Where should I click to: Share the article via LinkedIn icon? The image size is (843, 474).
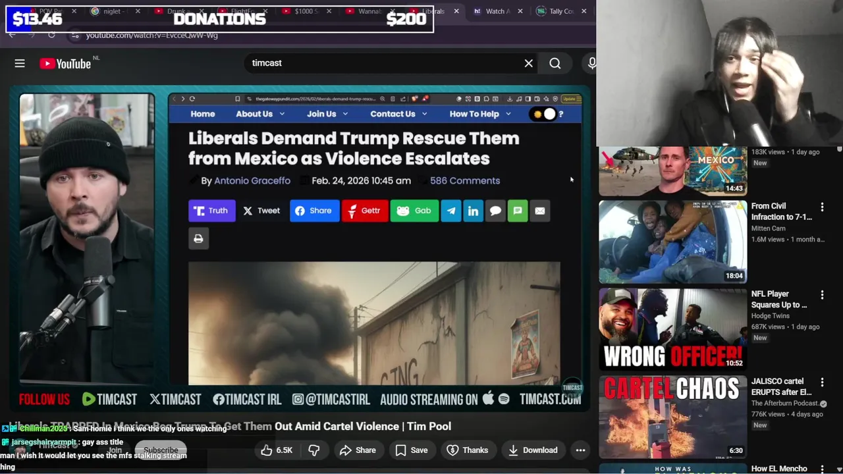(x=473, y=211)
